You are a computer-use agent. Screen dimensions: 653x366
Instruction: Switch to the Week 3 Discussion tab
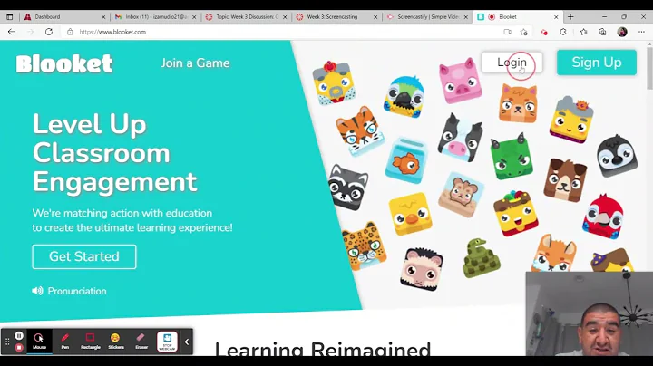pyautogui.click(x=246, y=17)
